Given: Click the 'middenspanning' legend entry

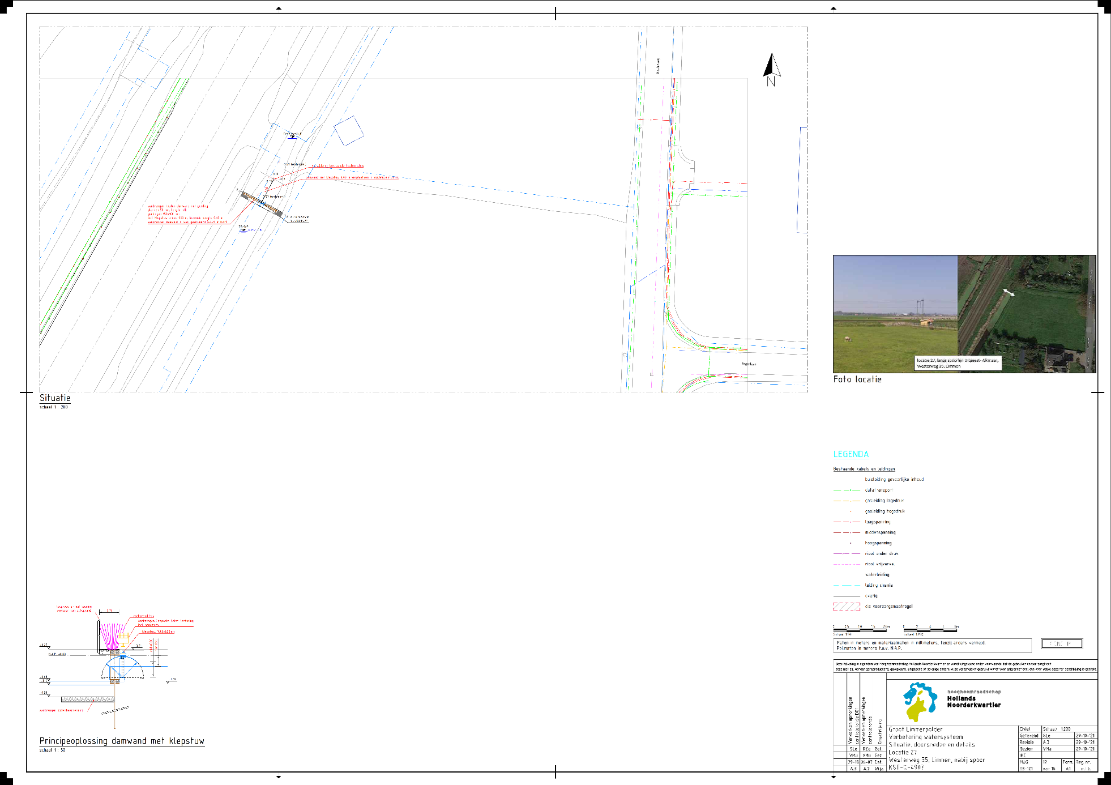Looking at the screenshot, I should coord(880,532).
